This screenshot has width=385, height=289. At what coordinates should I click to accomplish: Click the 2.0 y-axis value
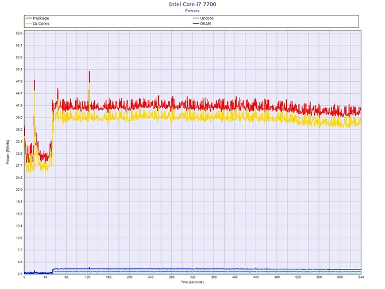pos(20,274)
